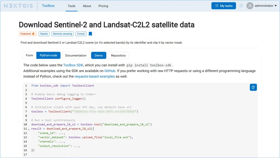Select the Forest tag
The image size is (280, 158).
(81, 34)
